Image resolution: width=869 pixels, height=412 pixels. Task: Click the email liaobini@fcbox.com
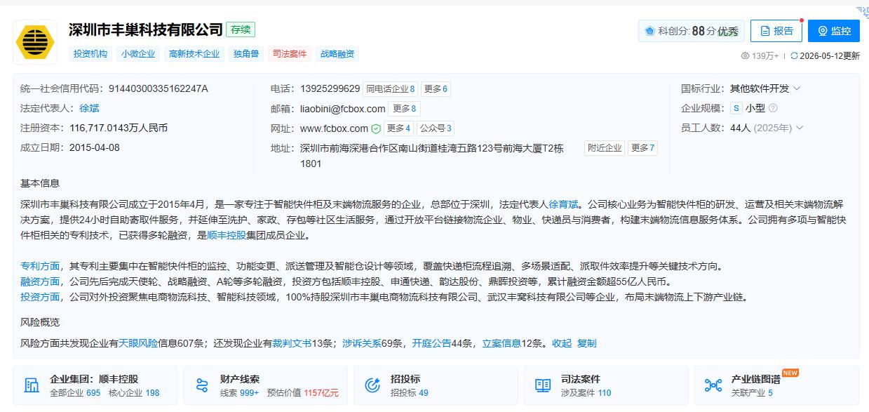pyautogui.click(x=342, y=109)
